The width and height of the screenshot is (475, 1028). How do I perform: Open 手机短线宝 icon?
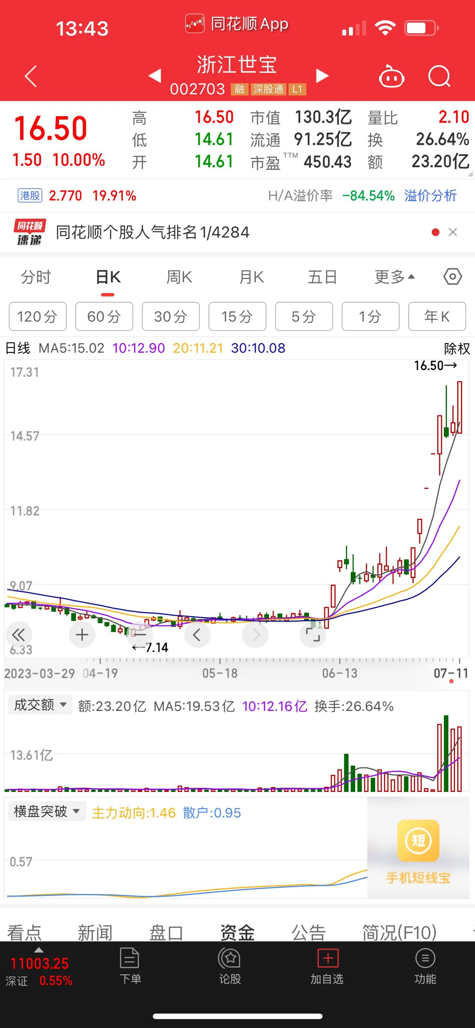pos(418,840)
